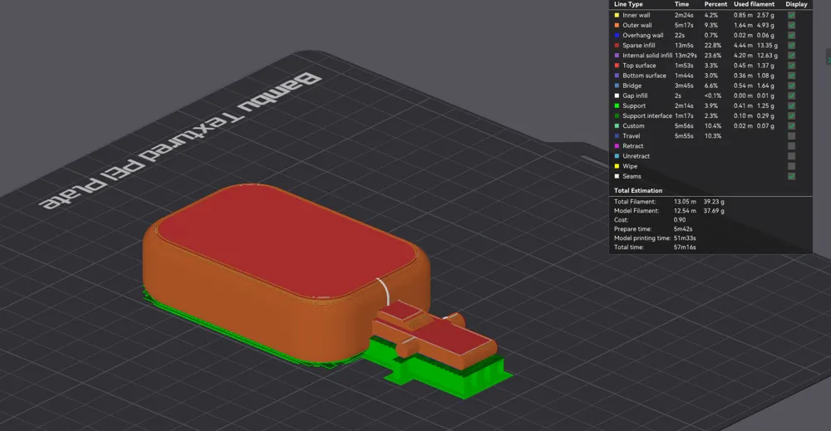Click the Bridge line type entry
The width and height of the screenshot is (831, 431).
[632, 86]
